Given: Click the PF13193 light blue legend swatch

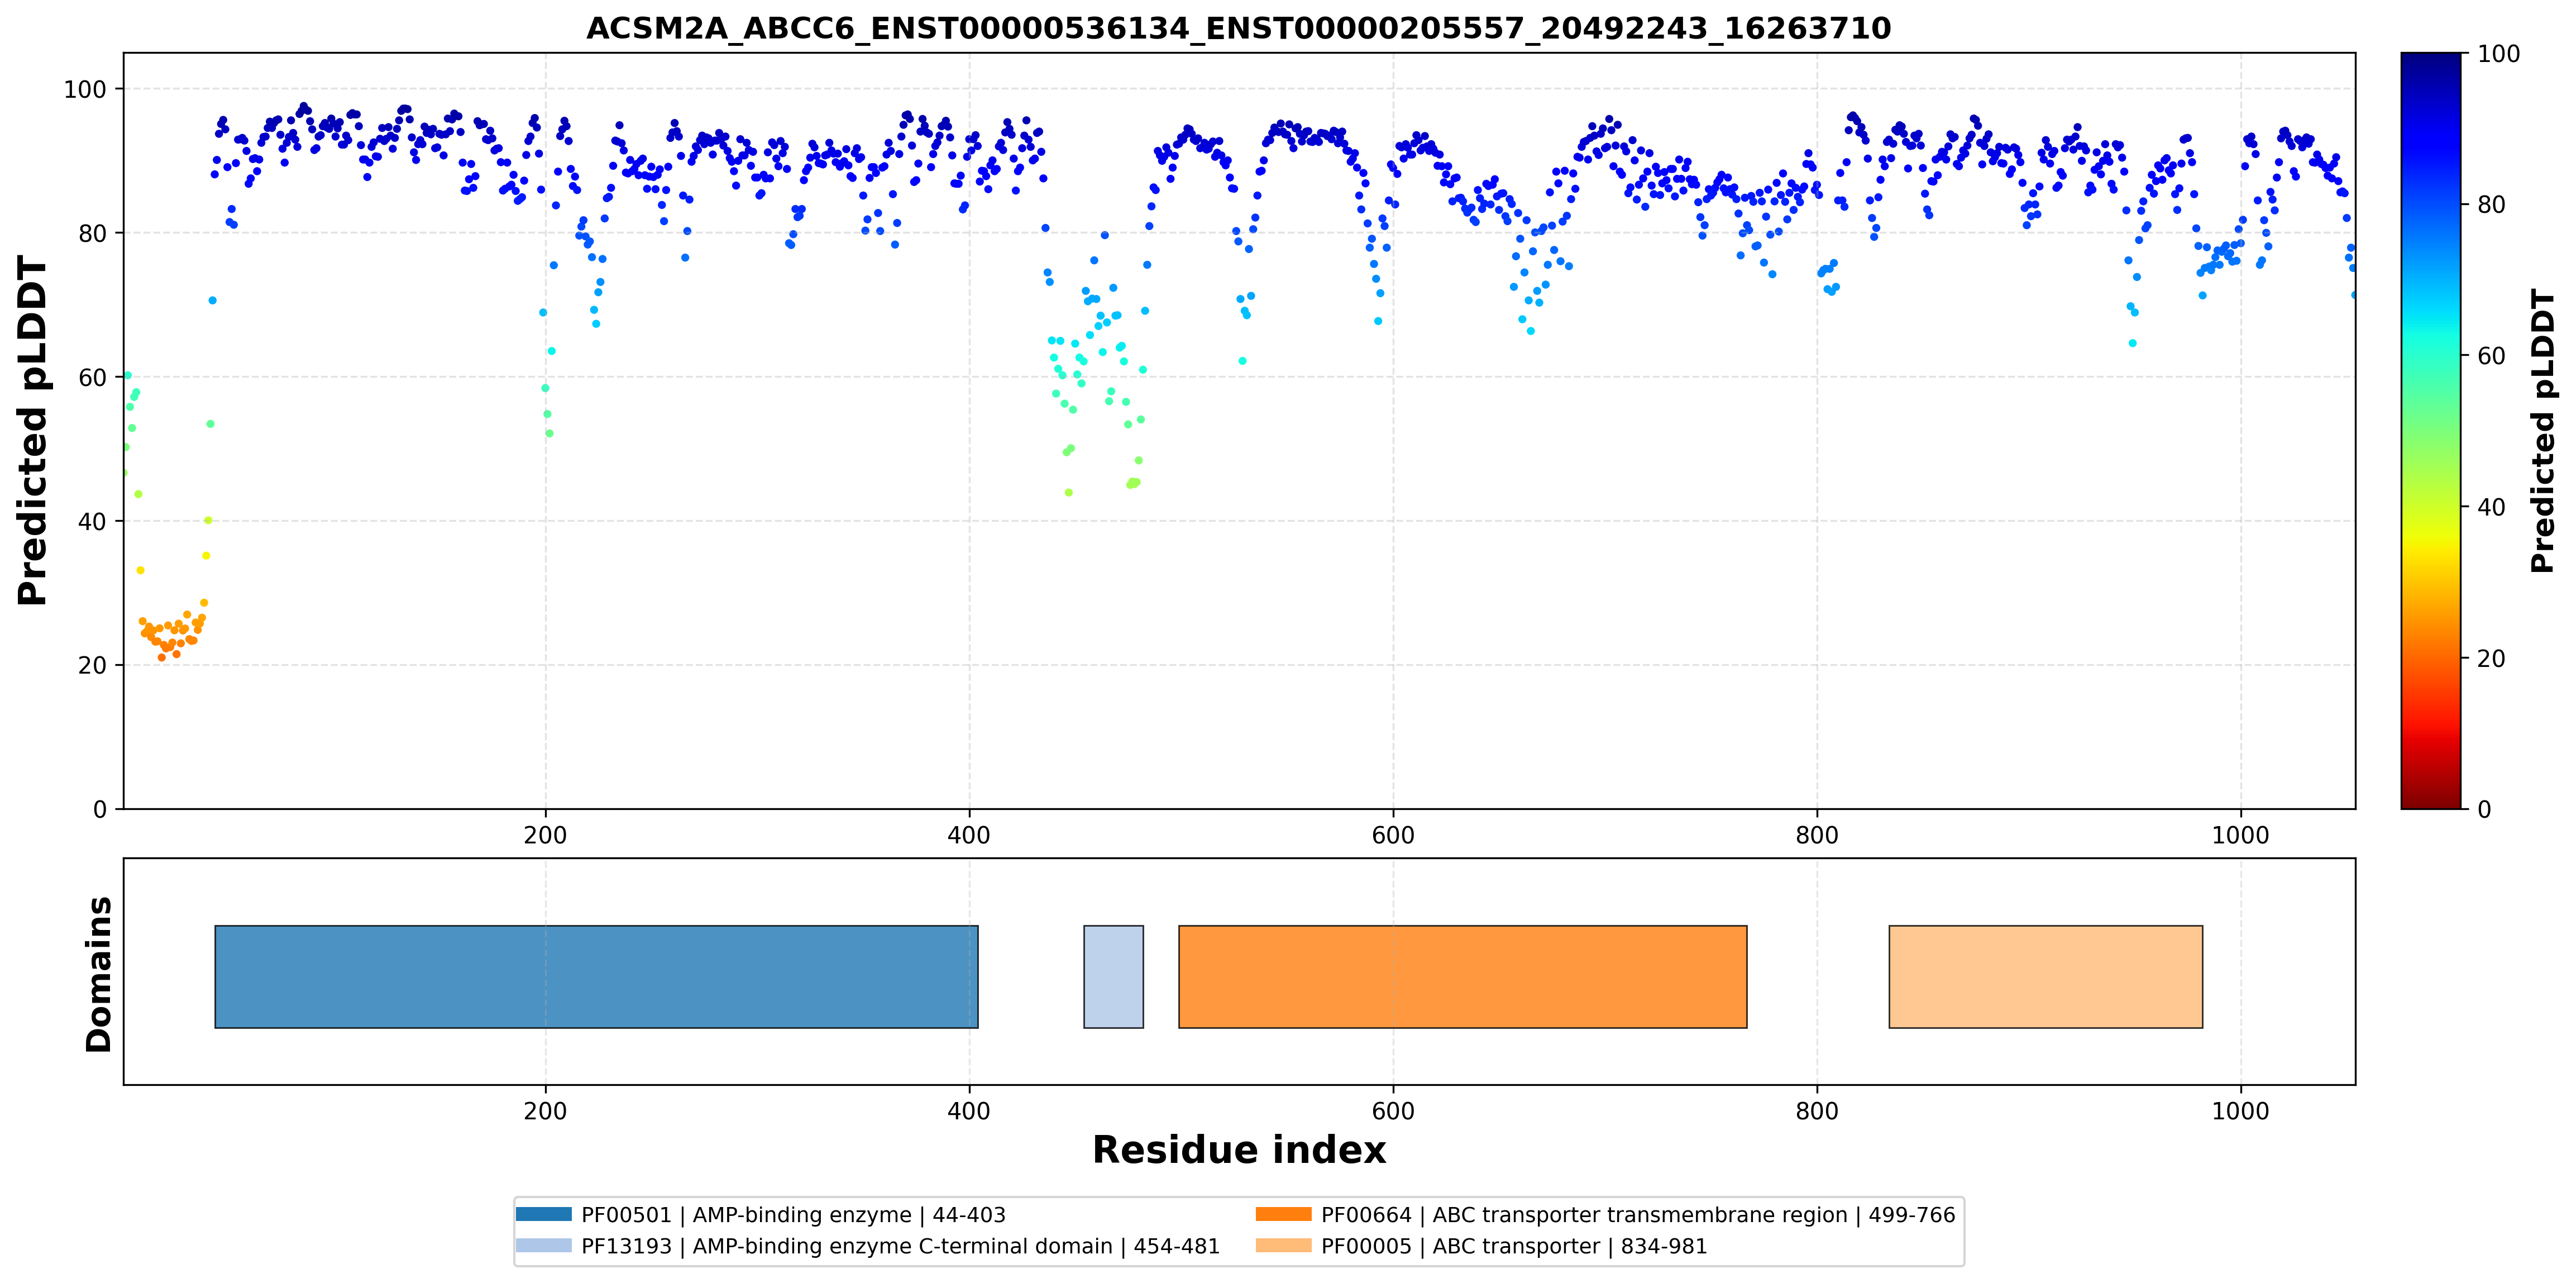Looking at the screenshot, I should (x=543, y=1245).
